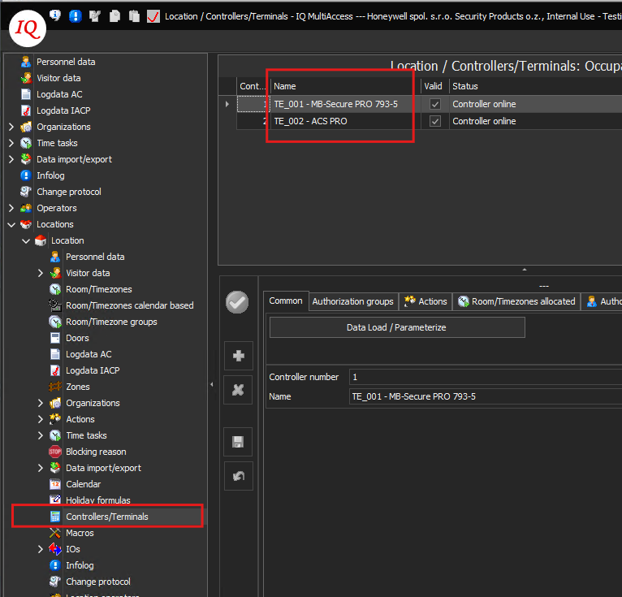Viewport: 622px width, 597px height.
Task: Expand Time tasks under Location
Action: coord(41,435)
